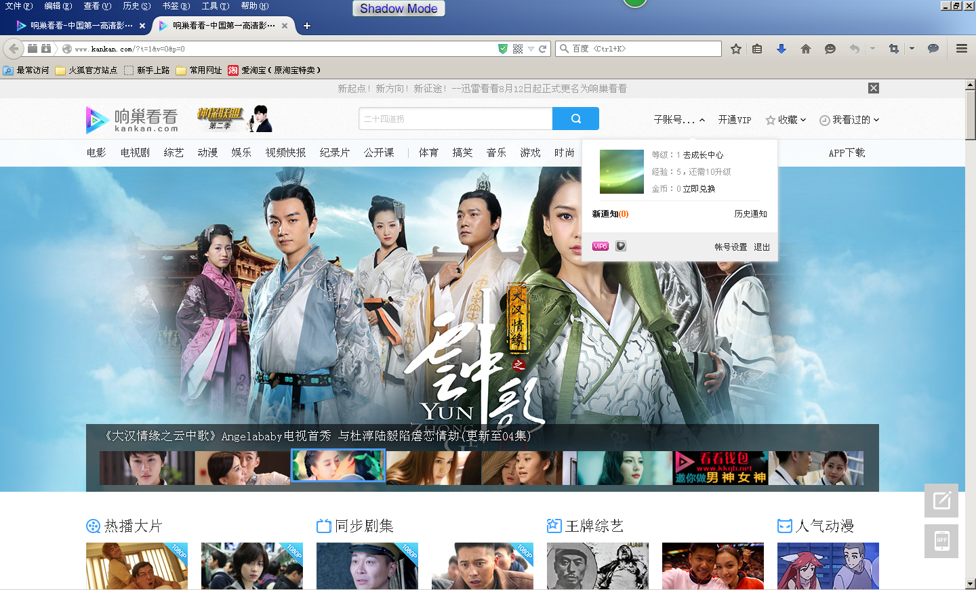Open the 综艺 category
Screen dimensions: 976x590
(x=174, y=153)
